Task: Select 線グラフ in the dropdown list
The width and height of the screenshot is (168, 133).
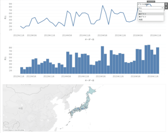Action: pos(151,14)
